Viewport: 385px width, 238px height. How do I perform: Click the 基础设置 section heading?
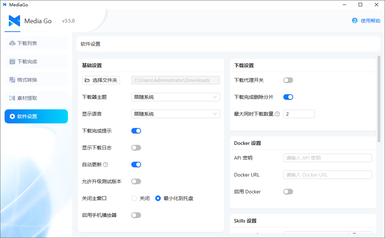pos(92,65)
